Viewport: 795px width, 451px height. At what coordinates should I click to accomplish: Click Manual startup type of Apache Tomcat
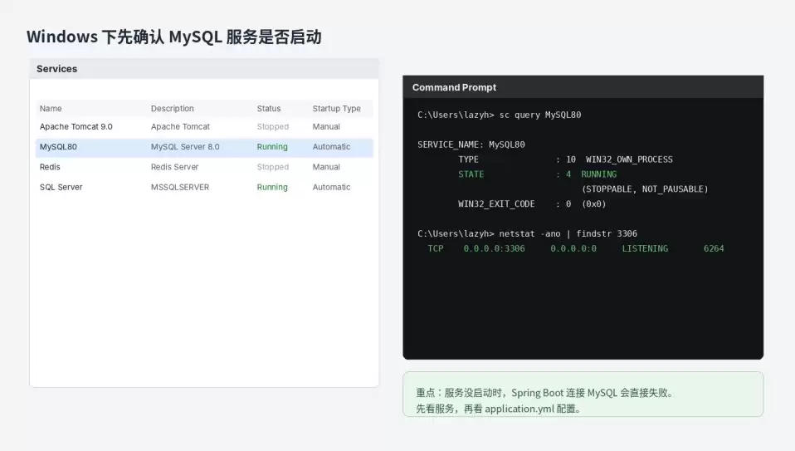point(326,127)
